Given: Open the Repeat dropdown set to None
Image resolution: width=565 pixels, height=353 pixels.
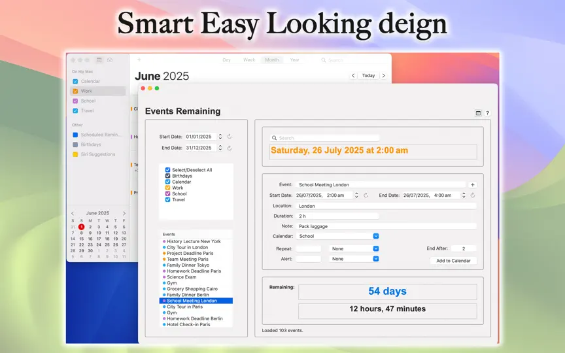Looking at the screenshot, I should [354, 248].
